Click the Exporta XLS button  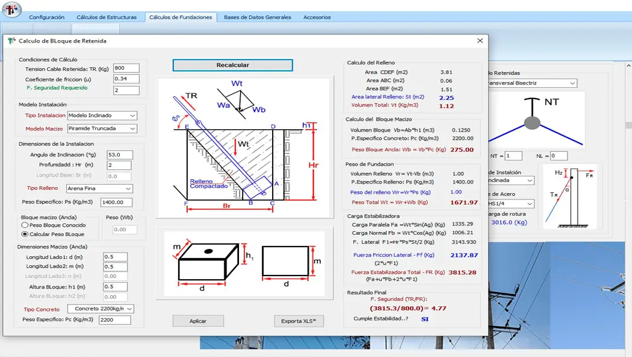(x=299, y=321)
